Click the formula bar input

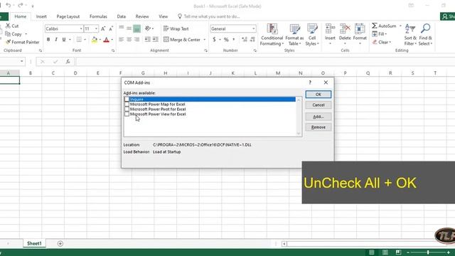coord(265,62)
